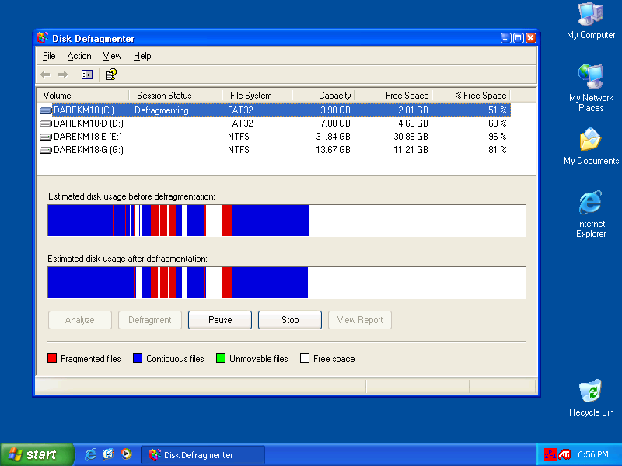Viewport: 622px width, 466px height.
Task: Select the DAREKM18-E (E:) volume name
Action: pos(88,137)
